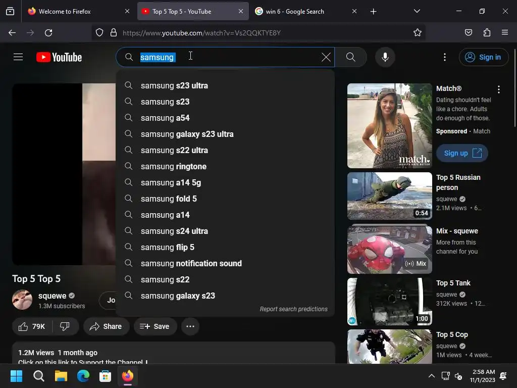Open the Top 5 Tank title

[x=453, y=283]
